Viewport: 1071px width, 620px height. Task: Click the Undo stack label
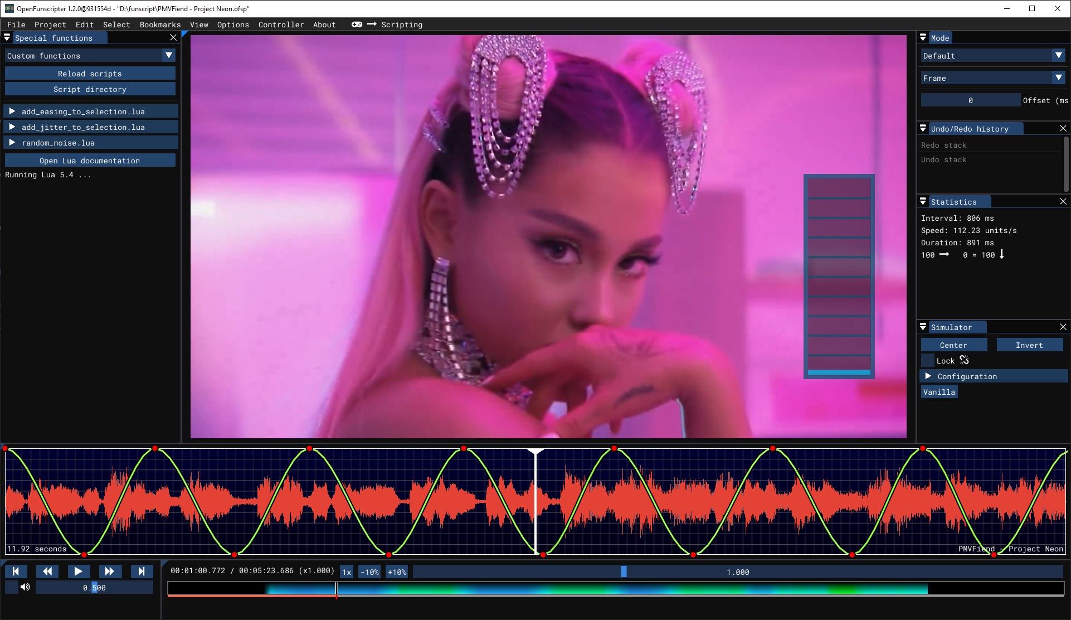(943, 159)
